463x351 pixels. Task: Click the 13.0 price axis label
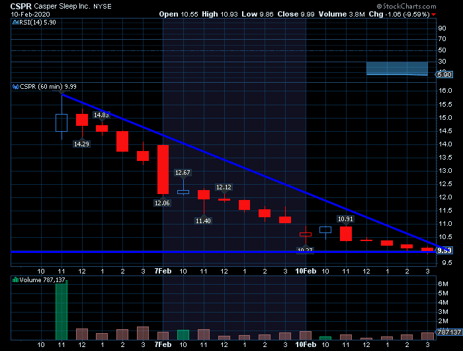coord(445,171)
